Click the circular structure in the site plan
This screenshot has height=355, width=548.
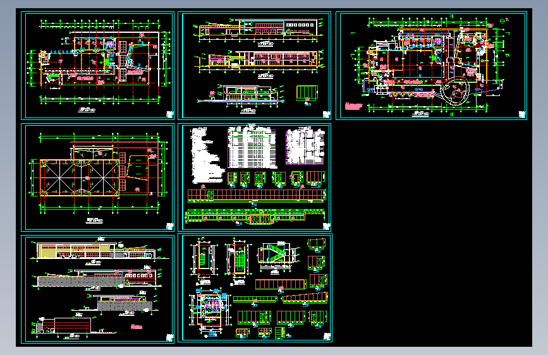click(x=454, y=90)
